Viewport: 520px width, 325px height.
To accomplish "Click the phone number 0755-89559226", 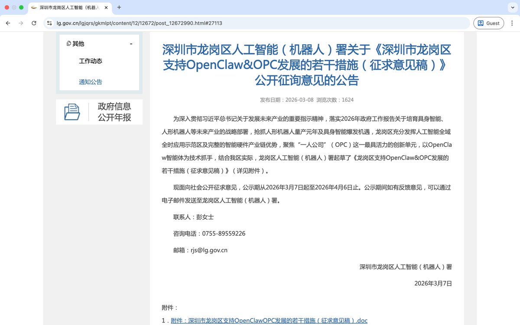I will click(x=224, y=234).
